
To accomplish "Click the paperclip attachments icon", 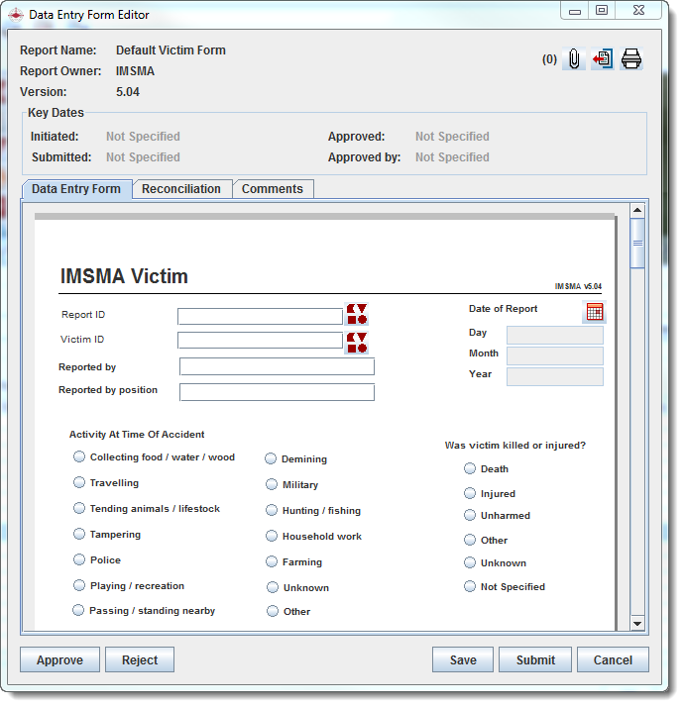I will [574, 59].
